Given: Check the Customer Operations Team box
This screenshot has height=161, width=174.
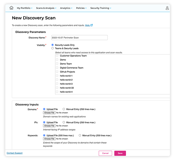Looking at the screenshot, I should click(x=57, y=56).
